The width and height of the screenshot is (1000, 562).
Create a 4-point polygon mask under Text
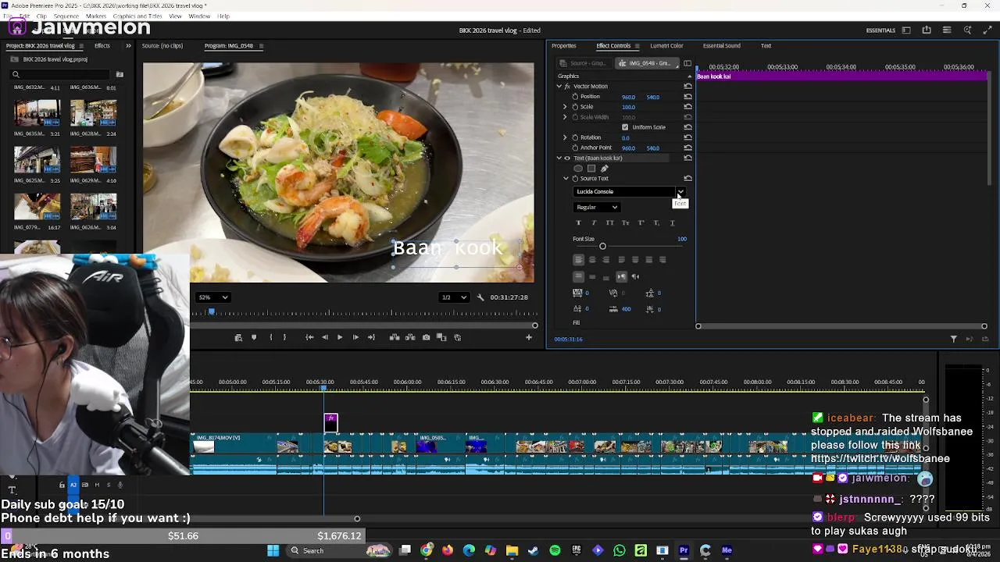pos(591,168)
